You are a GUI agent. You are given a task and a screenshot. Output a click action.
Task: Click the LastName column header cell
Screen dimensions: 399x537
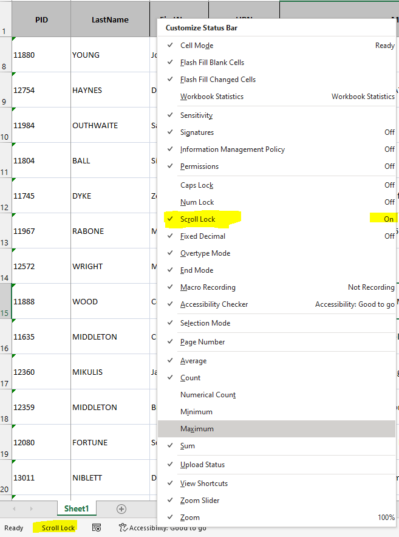(111, 19)
